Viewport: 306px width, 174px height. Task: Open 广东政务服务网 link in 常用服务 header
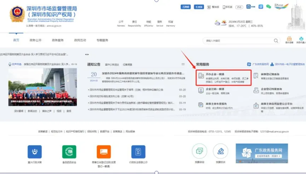[260, 64]
